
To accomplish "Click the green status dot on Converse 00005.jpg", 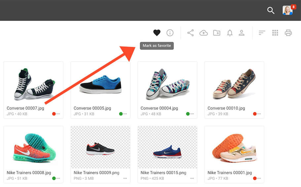I will pyautogui.click(x=121, y=114).
